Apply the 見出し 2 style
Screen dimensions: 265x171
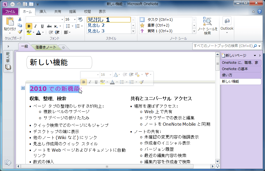109,25
